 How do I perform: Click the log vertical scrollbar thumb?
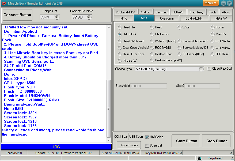pyautogui.click(x=108, y=109)
